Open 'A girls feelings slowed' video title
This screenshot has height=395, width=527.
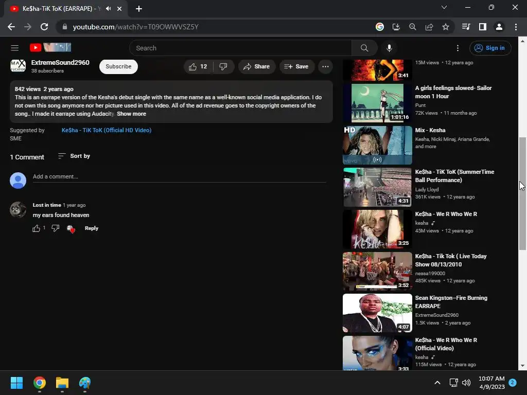453,92
